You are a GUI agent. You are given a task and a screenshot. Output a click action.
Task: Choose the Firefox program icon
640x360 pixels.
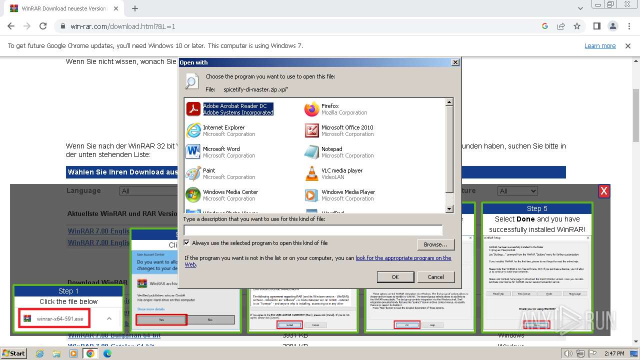click(x=311, y=109)
